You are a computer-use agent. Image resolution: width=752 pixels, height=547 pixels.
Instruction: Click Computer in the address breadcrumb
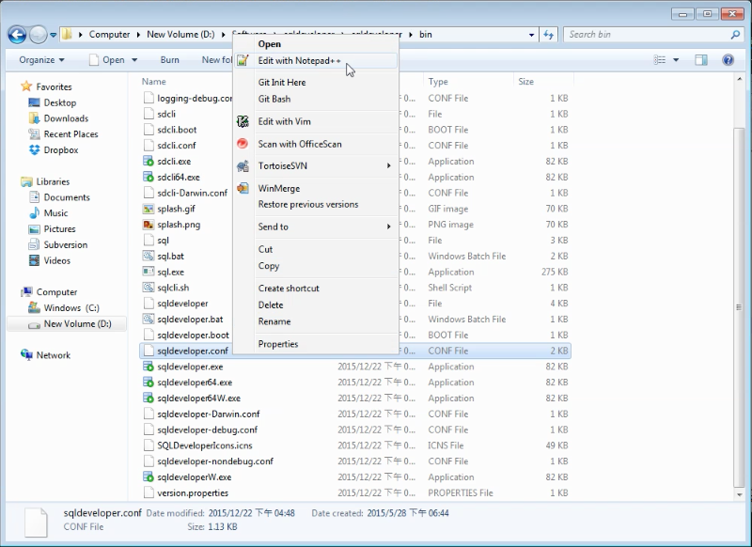(x=109, y=35)
